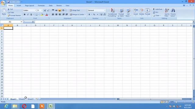Click the AutoSum sigma icon

(x=154, y=9)
